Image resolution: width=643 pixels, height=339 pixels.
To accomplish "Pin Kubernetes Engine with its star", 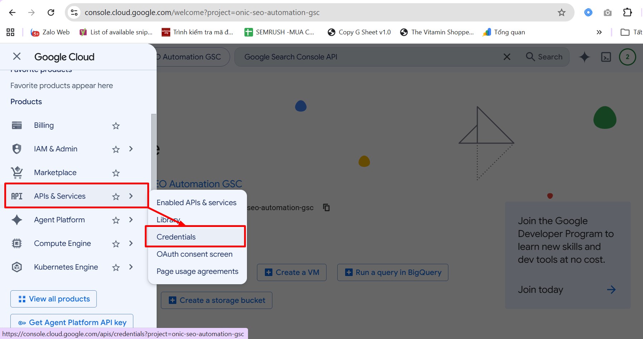I will [x=116, y=267].
